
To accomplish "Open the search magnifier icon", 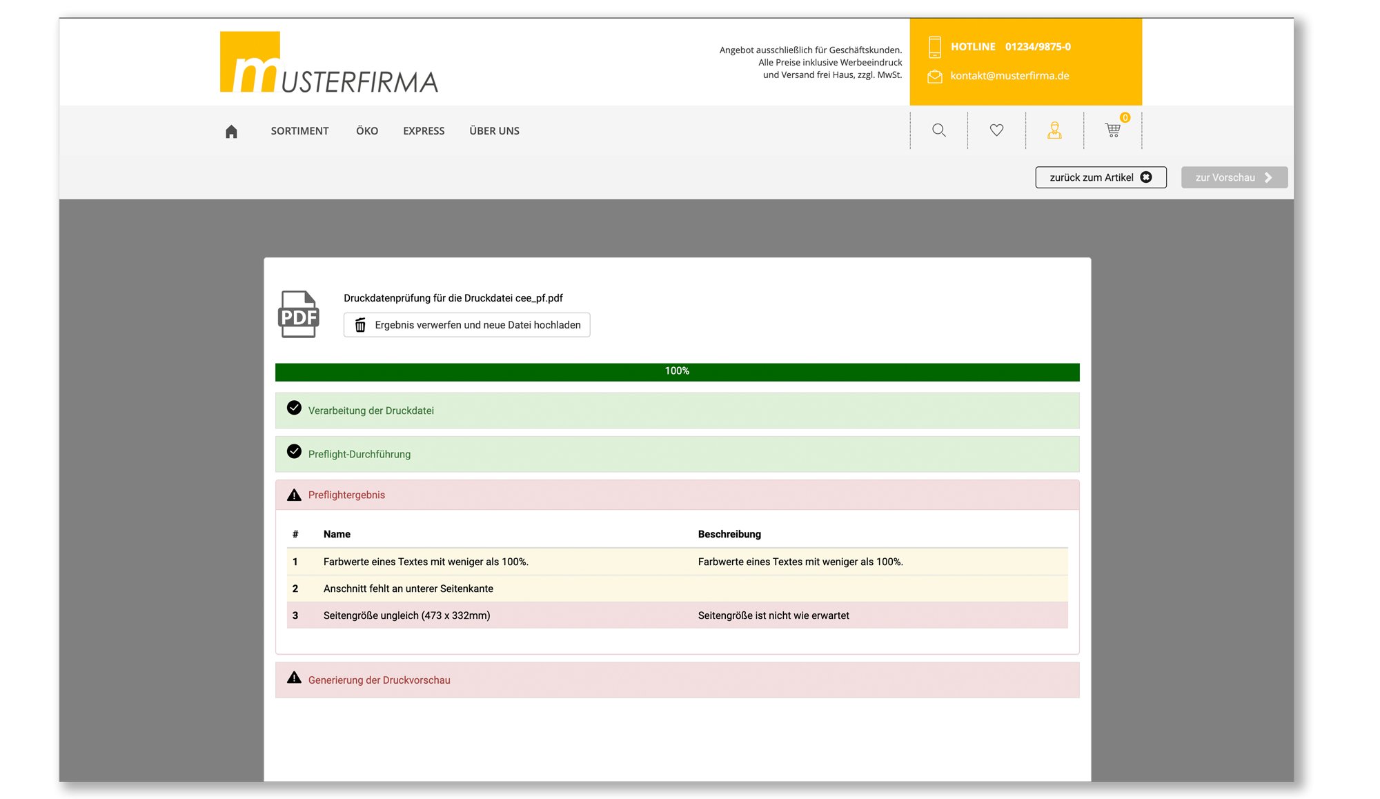I will click(938, 130).
